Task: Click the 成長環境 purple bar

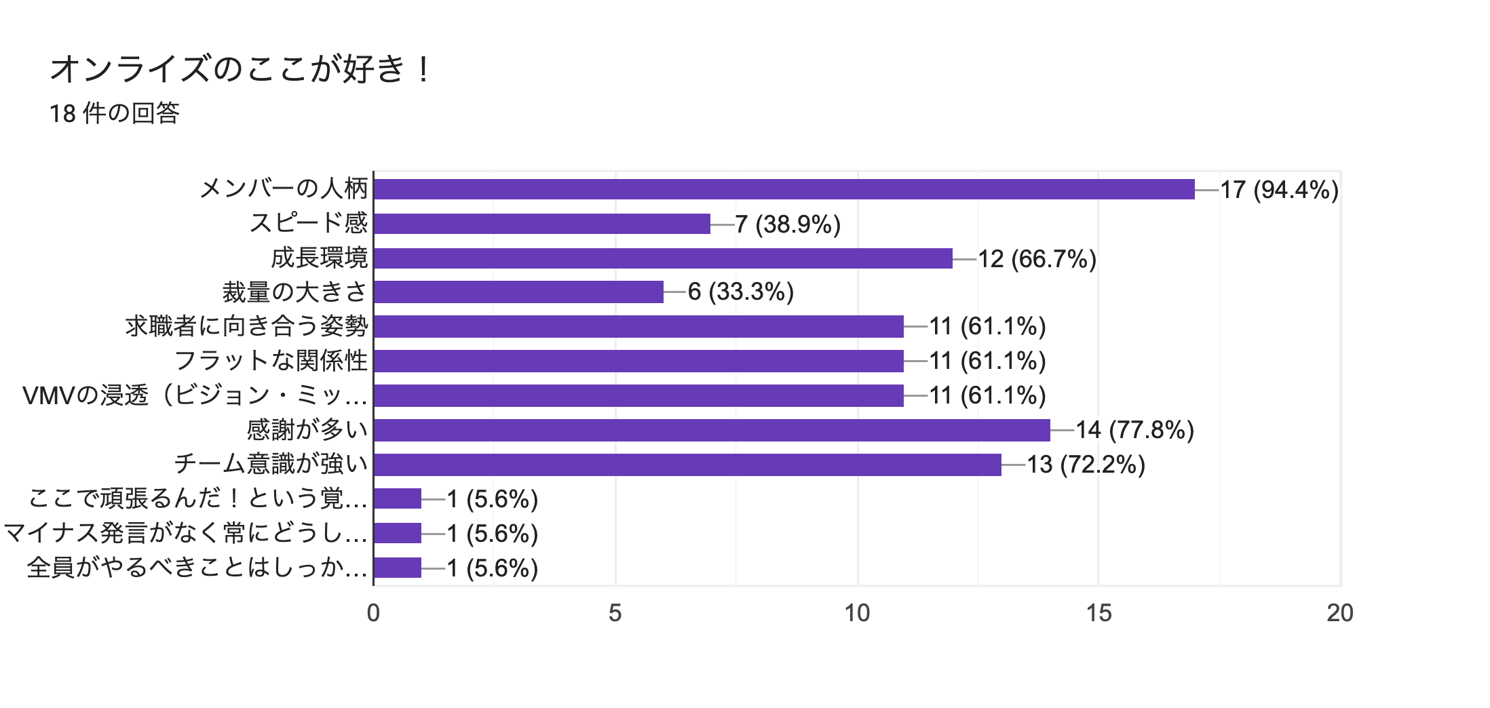Action: pos(664,258)
